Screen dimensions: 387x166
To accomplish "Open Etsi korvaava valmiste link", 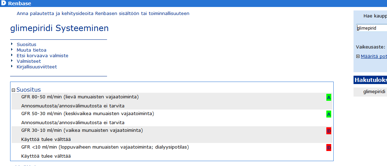I will (x=43, y=55).
